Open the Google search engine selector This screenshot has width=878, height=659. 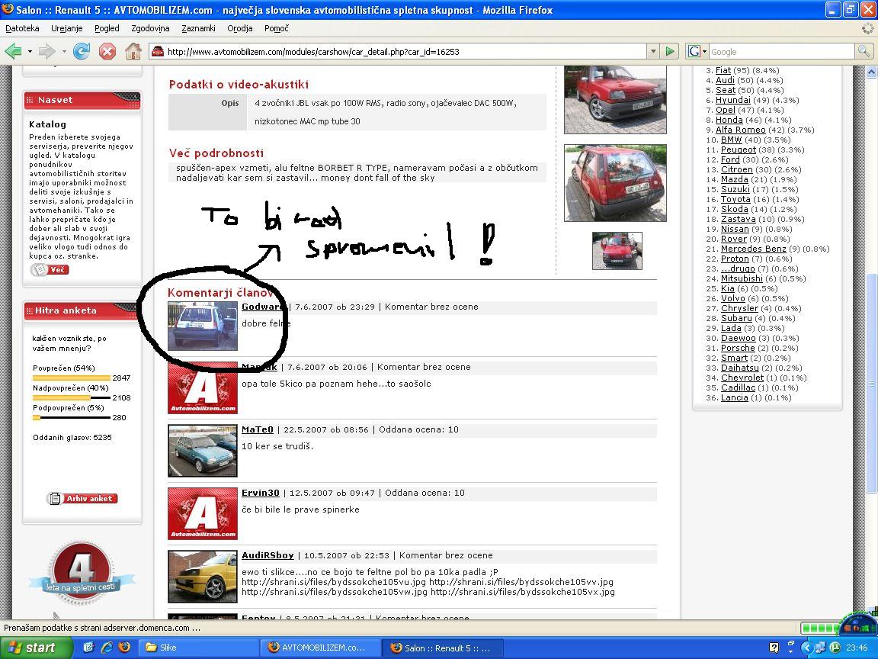697,52
